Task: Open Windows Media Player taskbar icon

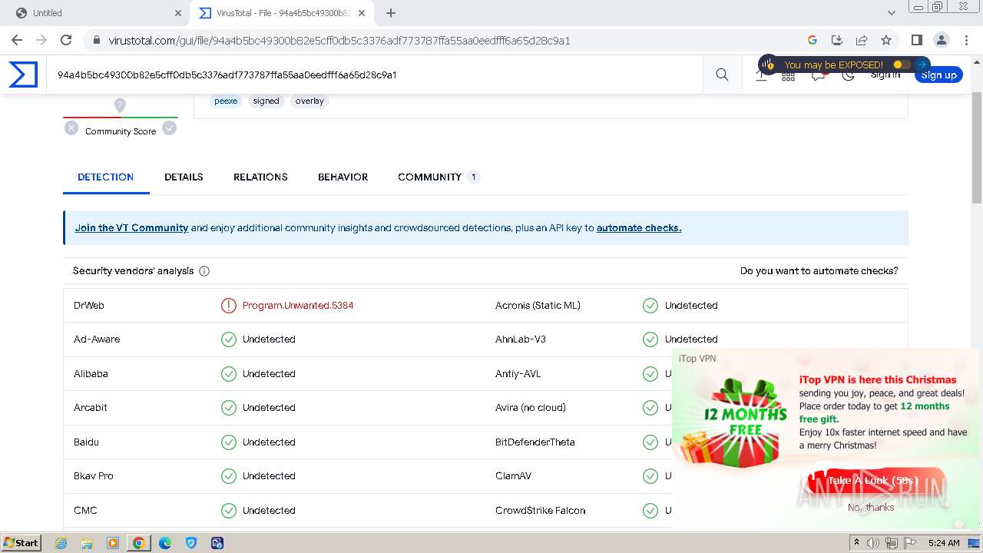Action: 113,543
